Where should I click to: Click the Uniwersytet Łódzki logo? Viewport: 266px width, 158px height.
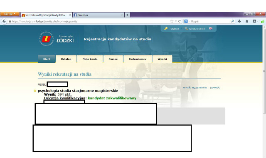click(x=57, y=39)
